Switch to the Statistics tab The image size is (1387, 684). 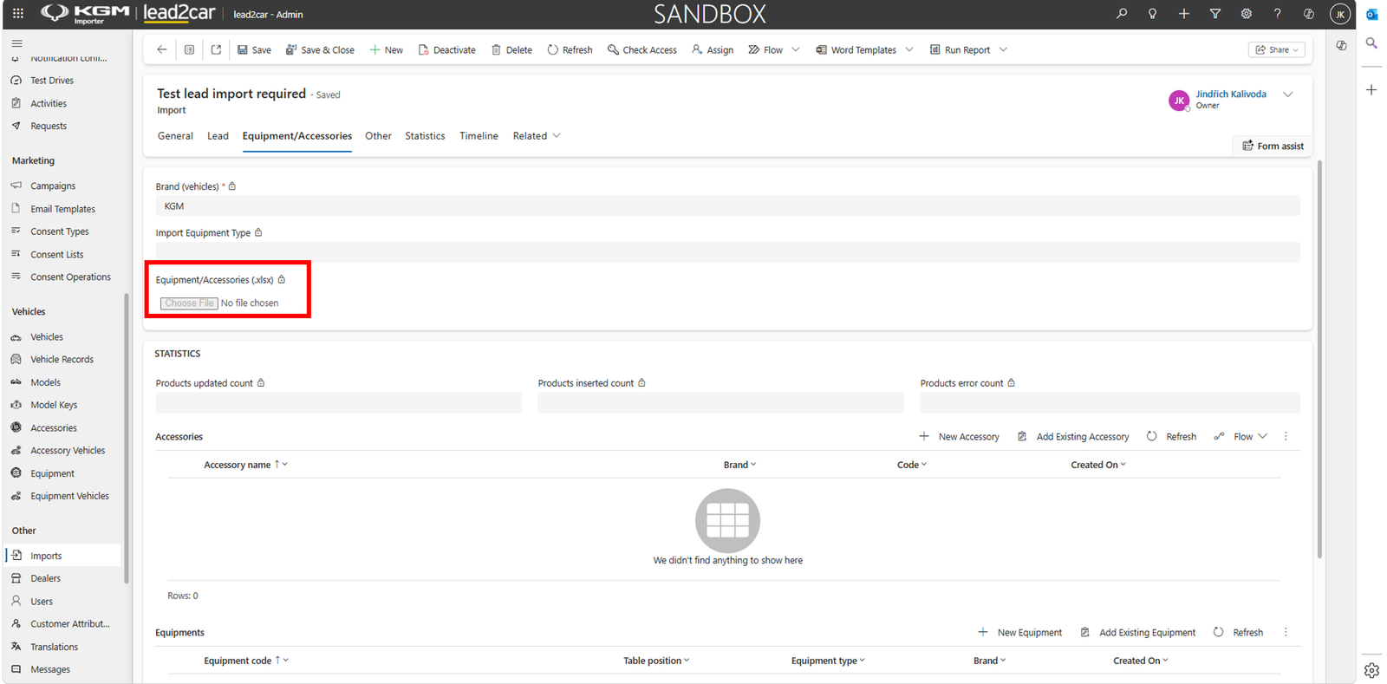click(425, 136)
